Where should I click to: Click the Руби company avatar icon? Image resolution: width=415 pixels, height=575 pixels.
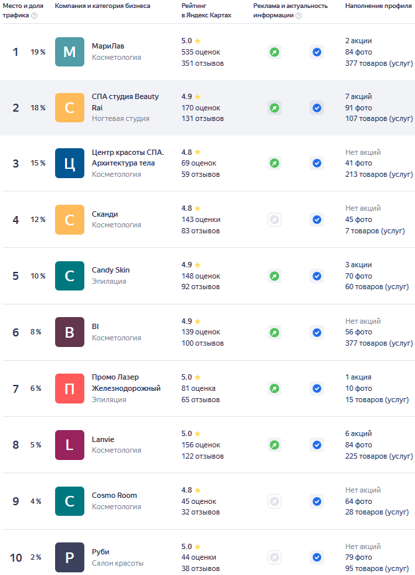(x=70, y=558)
